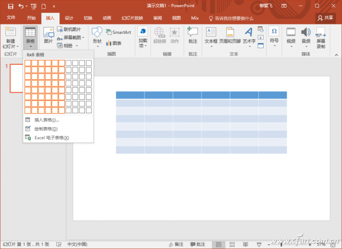
Task: Save the presentation with the Save icon
Action: click(x=10, y=6)
